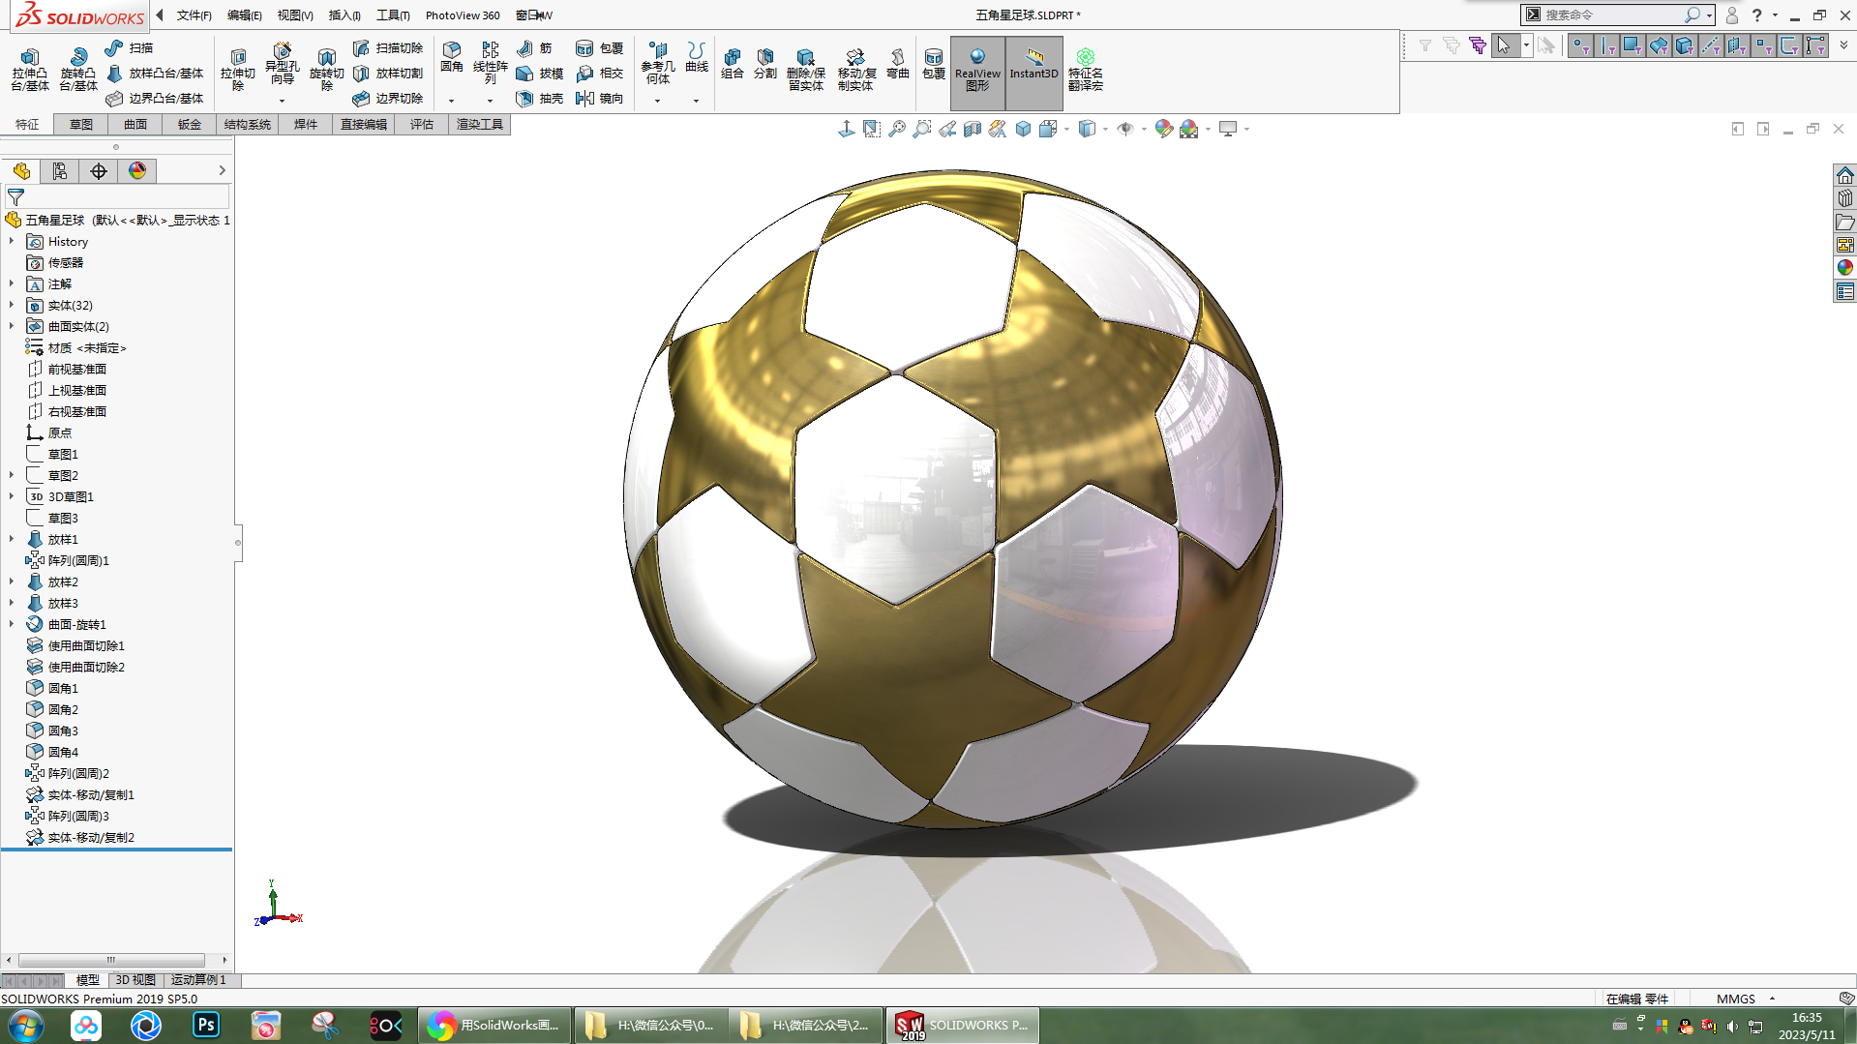1857x1044 pixels.
Task: Select the 线性阵列 linear pattern tool
Action: click(x=491, y=64)
